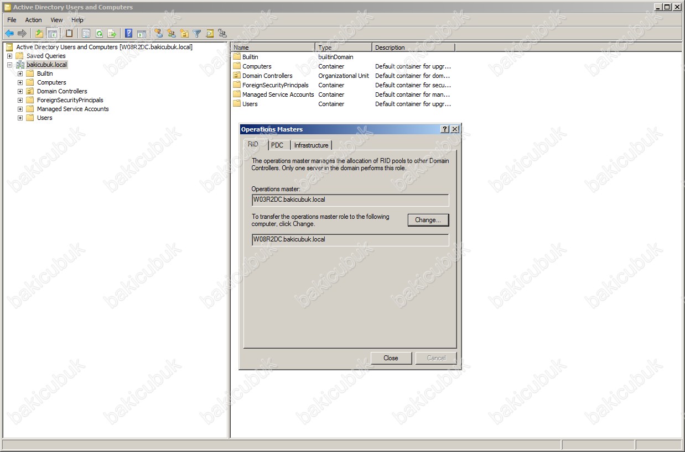
Task: Switch to the PDC tab
Action: click(277, 145)
